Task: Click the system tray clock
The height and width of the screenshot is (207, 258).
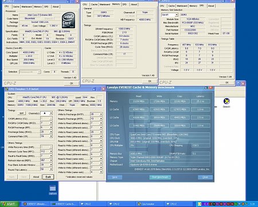Action: 252,204
